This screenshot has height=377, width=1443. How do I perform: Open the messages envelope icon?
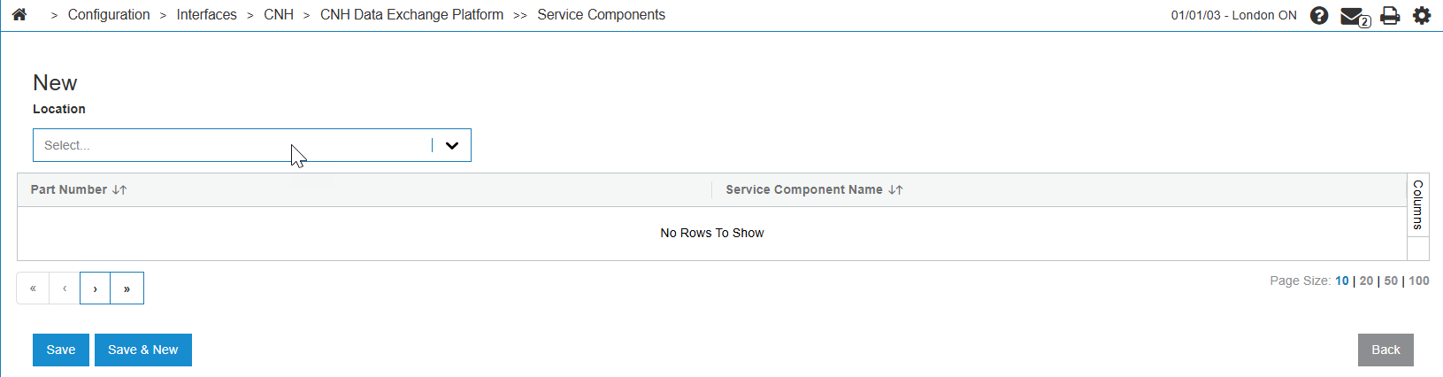1355,16
